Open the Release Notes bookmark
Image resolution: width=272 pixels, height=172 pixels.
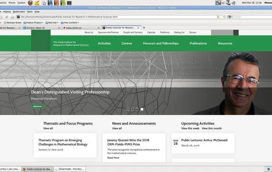(13, 23)
